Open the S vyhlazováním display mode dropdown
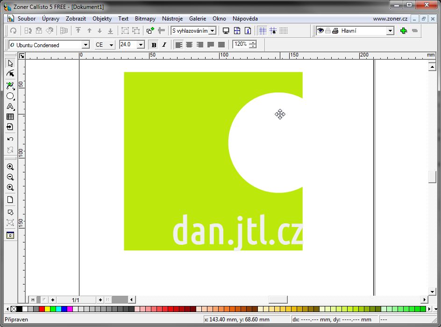The height and width of the screenshot is (327, 441). pos(213,31)
